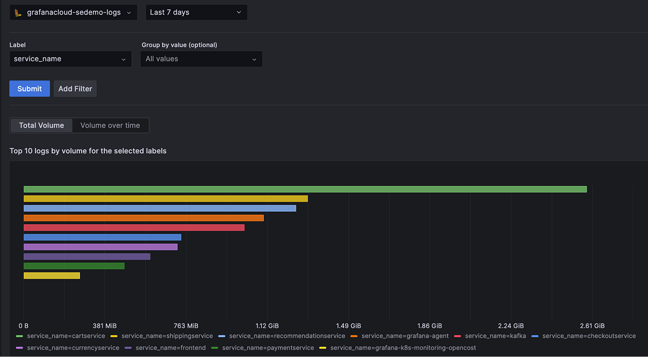The height and width of the screenshot is (357, 648).
Task: Open the grafanacloud-sedemo-logs data source picker
Action: point(73,12)
